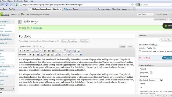This screenshot has height=97, width=172.
Task: Open the editor help icon
Action: coord(81,55)
